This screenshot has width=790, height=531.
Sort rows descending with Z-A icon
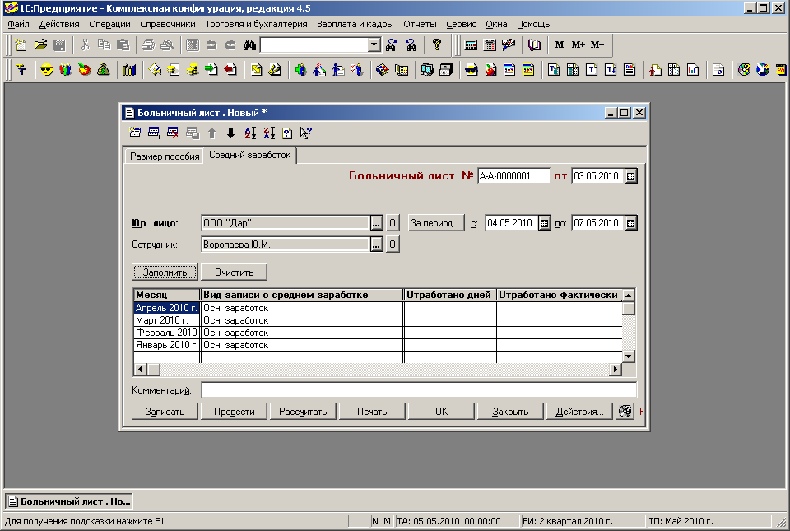269,133
